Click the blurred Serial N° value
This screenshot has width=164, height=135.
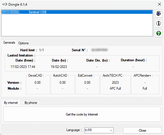[100, 50]
